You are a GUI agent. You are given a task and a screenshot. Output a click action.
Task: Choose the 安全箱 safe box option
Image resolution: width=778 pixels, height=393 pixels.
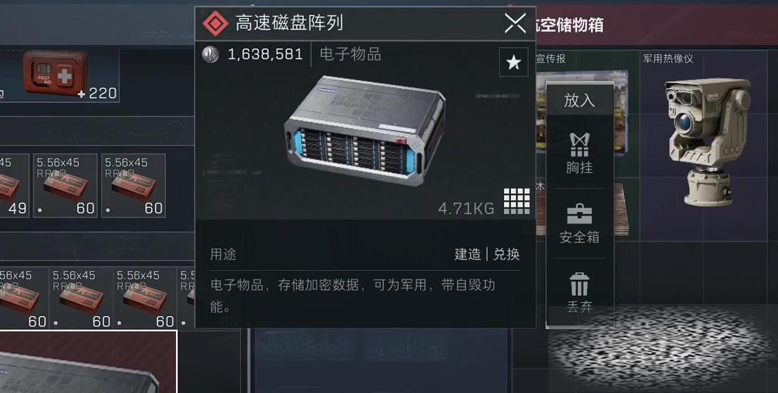coord(579,224)
